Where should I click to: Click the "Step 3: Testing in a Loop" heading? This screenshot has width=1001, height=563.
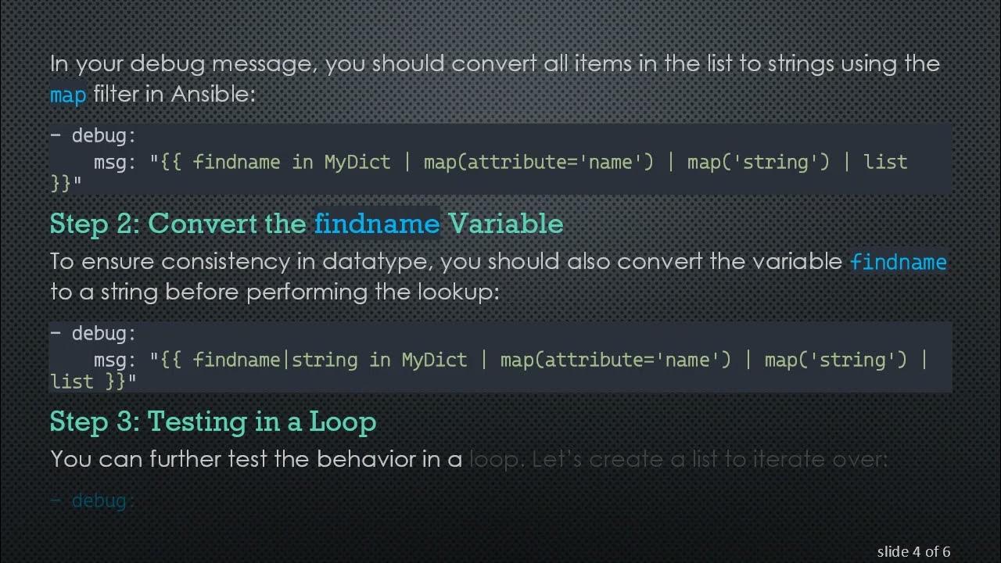click(213, 422)
